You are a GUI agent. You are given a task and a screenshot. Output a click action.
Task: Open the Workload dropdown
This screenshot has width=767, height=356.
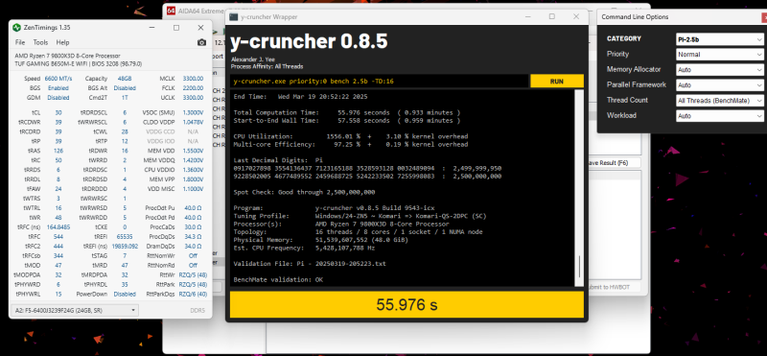tap(720, 116)
